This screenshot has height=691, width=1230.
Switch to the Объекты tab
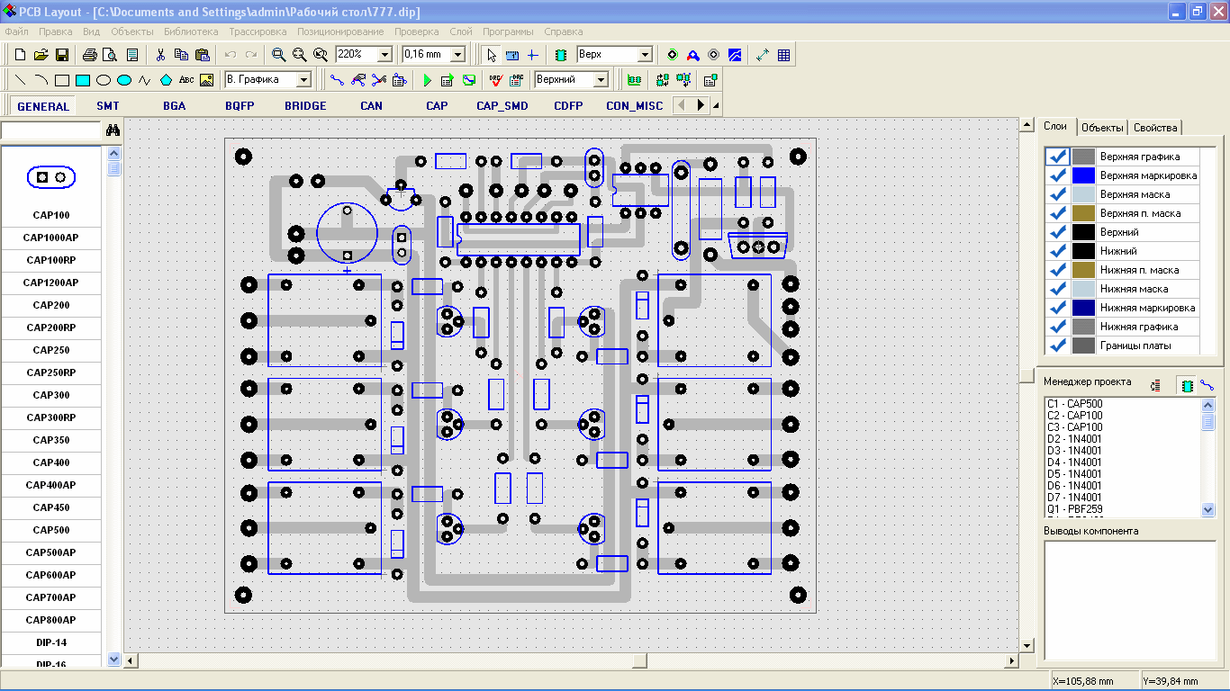(x=1102, y=128)
